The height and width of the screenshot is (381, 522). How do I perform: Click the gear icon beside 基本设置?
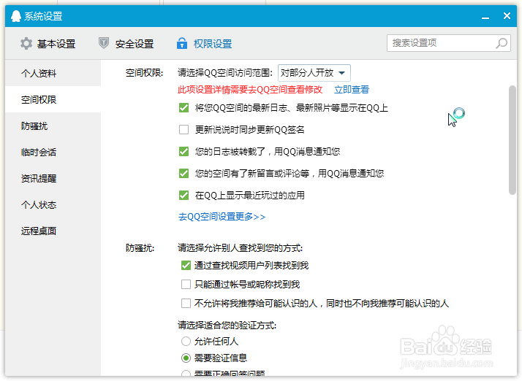pos(26,44)
